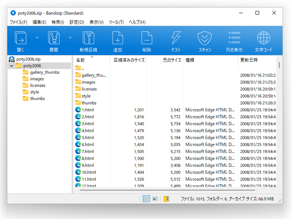Select the 7.html file name
The image size is (292, 219).
(x=88, y=151)
